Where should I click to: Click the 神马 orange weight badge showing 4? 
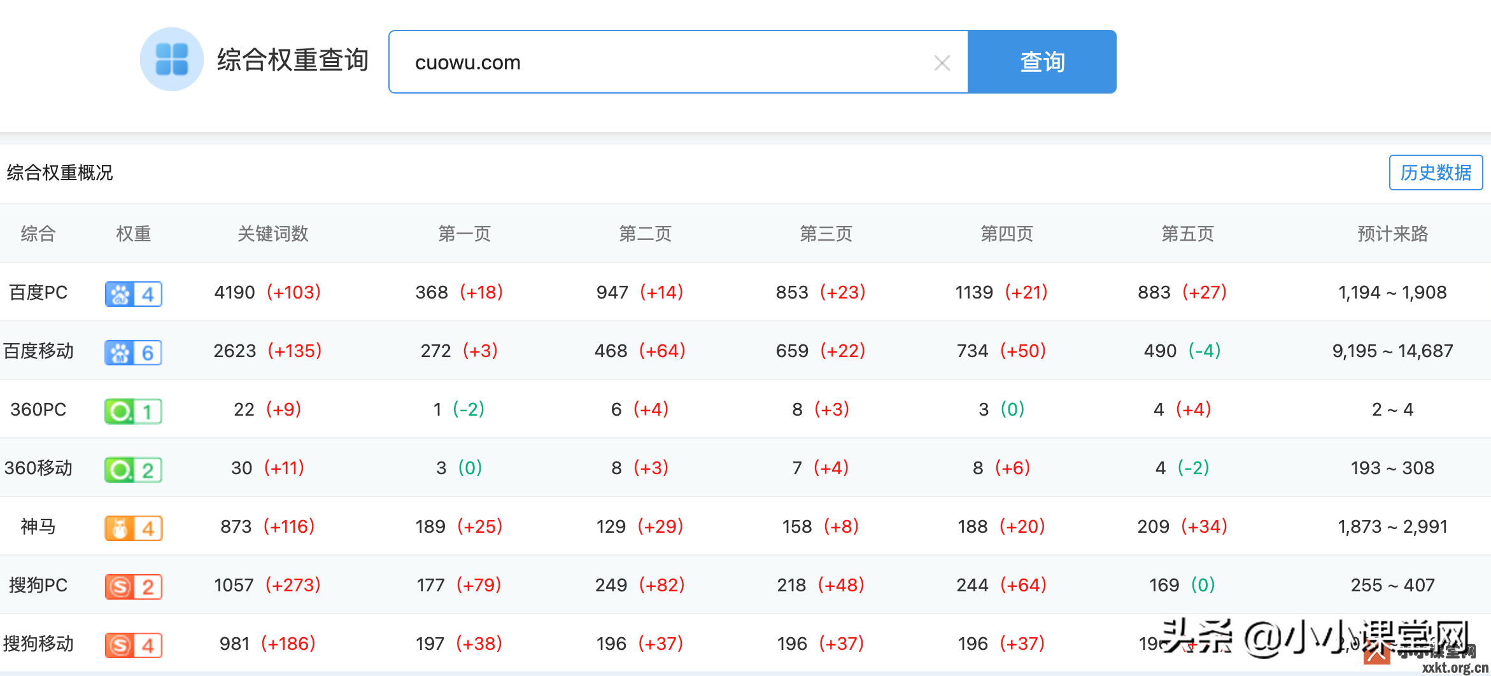(133, 527)
